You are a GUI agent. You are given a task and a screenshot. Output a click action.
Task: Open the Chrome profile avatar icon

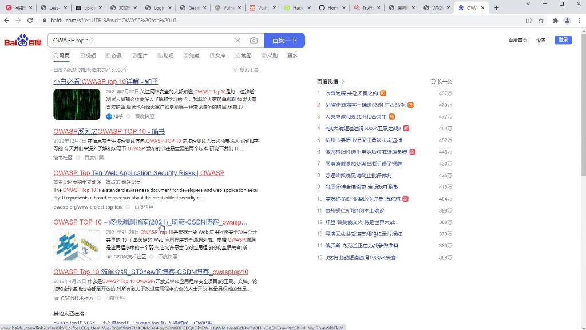coord(567,21)
